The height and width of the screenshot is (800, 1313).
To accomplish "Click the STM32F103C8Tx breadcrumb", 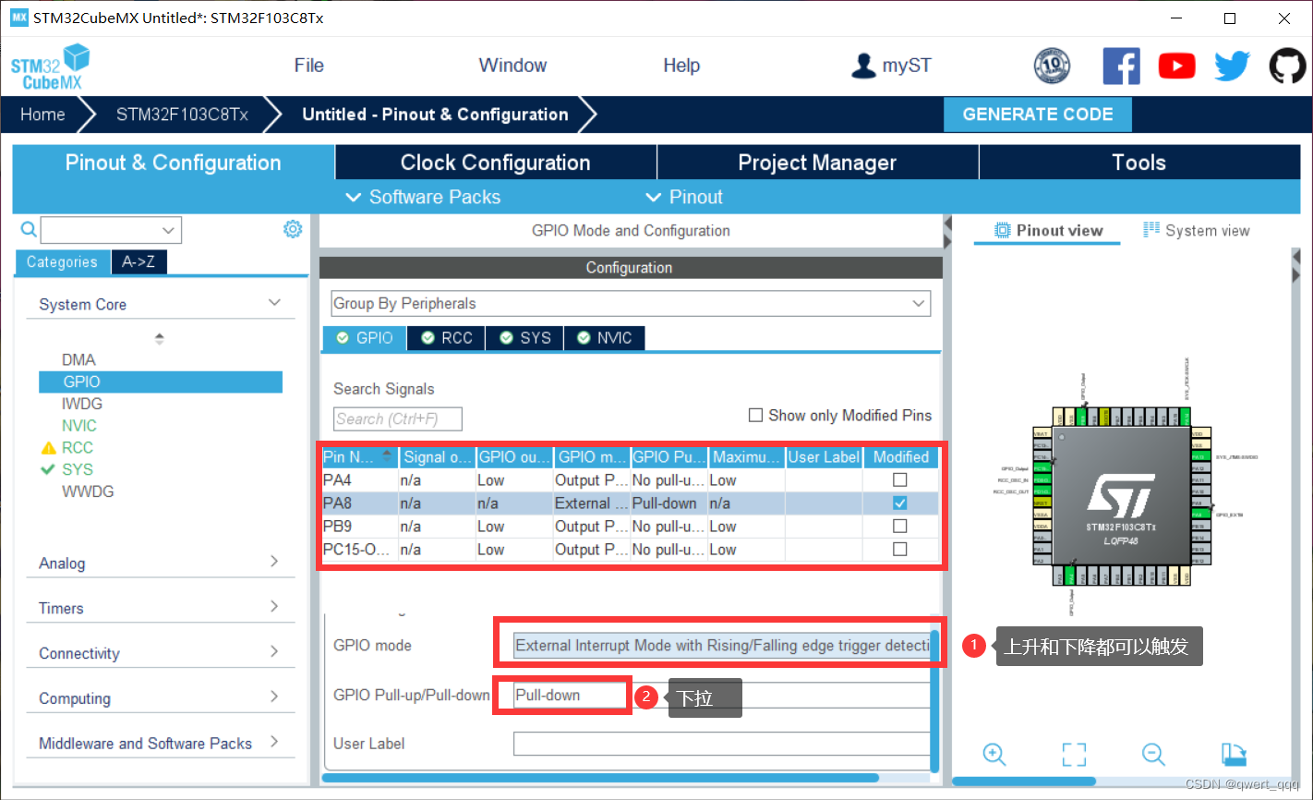I will pos(182,115).
